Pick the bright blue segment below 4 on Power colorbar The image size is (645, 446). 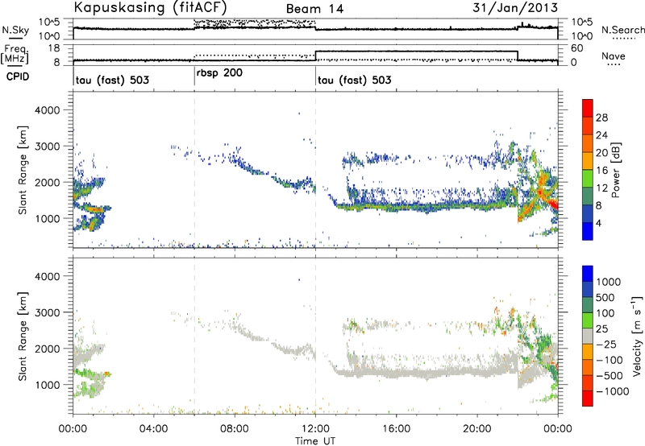588,231
